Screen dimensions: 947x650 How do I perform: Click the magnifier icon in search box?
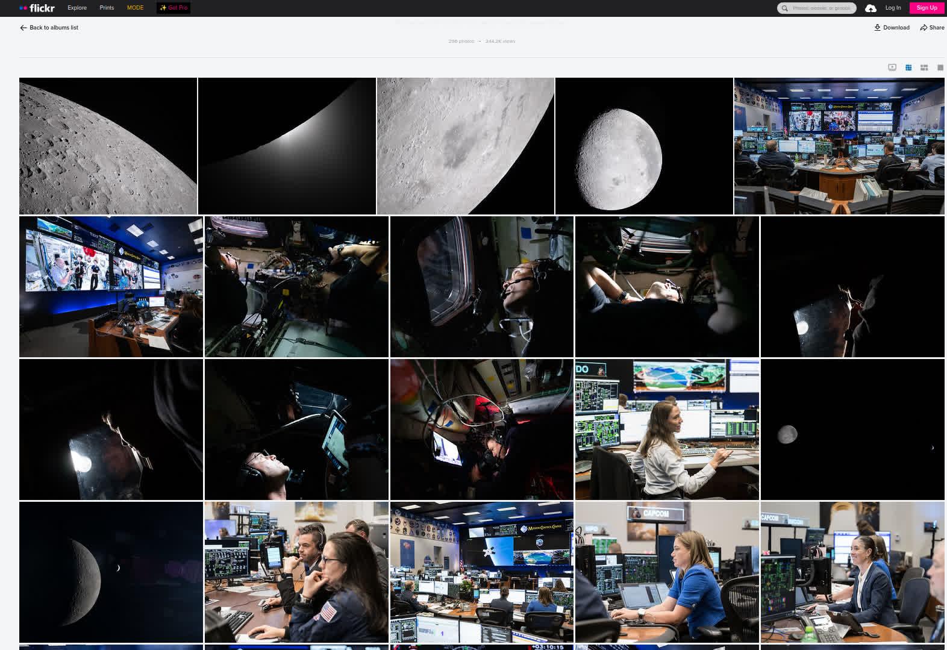[x=784, y=8]
